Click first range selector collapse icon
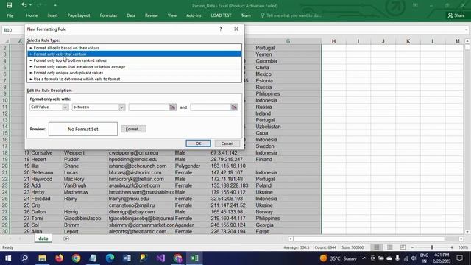This screenshot has height=265, width=471. (172, 107)
